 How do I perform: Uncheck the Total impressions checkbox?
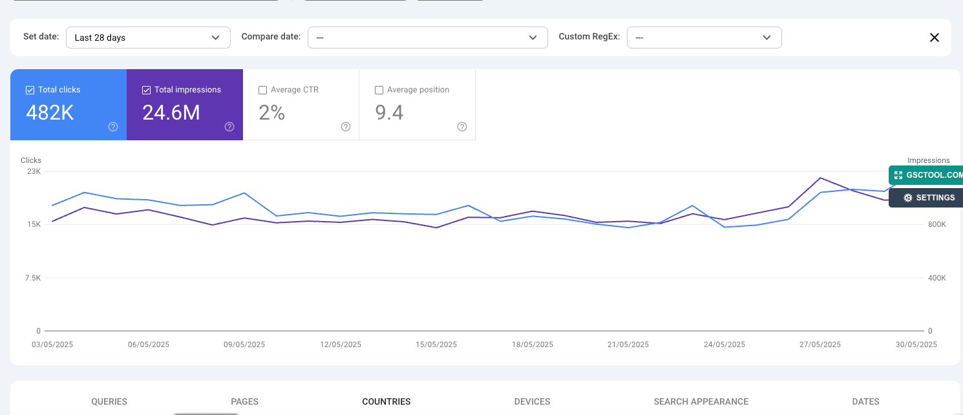[146, 90]
